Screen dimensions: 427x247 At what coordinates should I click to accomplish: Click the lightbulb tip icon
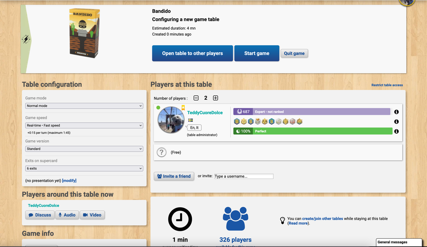283,220
